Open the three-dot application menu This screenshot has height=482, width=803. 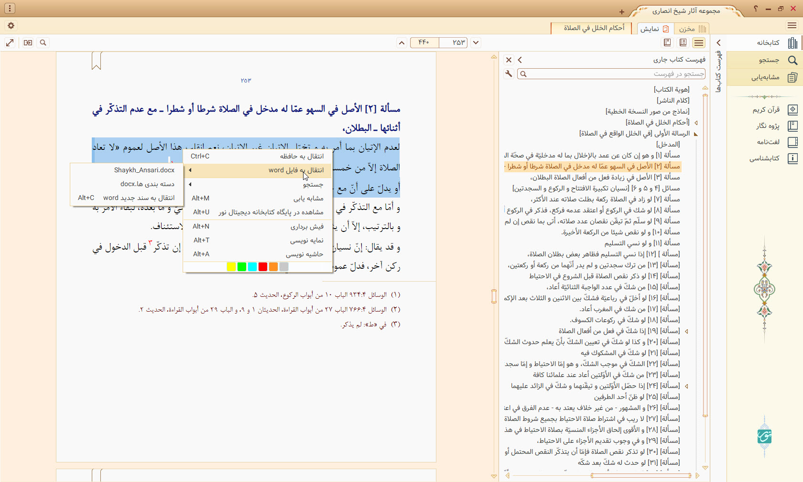(10, 9)
